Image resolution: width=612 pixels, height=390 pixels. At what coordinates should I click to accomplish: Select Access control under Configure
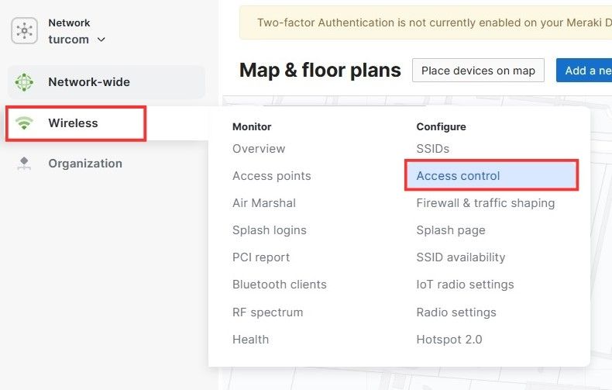tap(458, 176)
